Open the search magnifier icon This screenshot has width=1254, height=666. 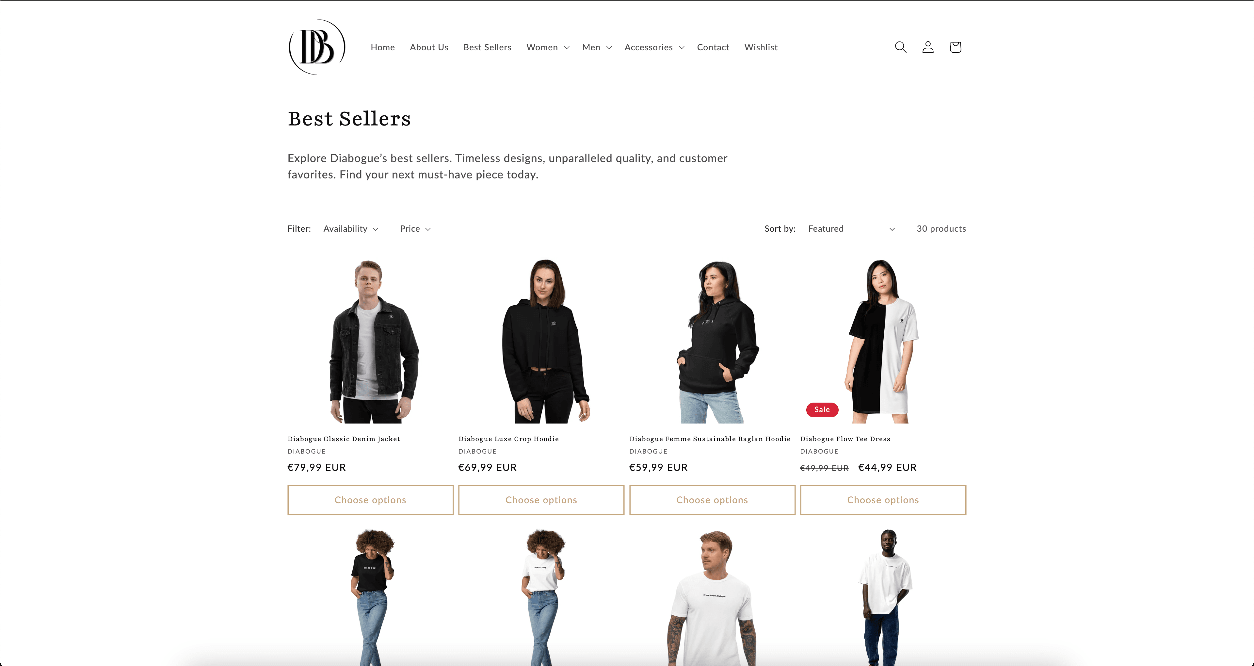click(x=901, y=47)
